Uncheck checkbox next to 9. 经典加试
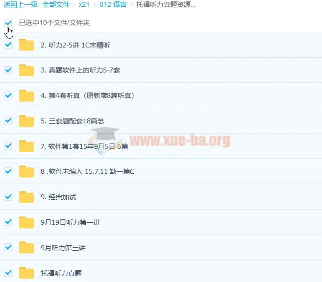 (8, 197)
